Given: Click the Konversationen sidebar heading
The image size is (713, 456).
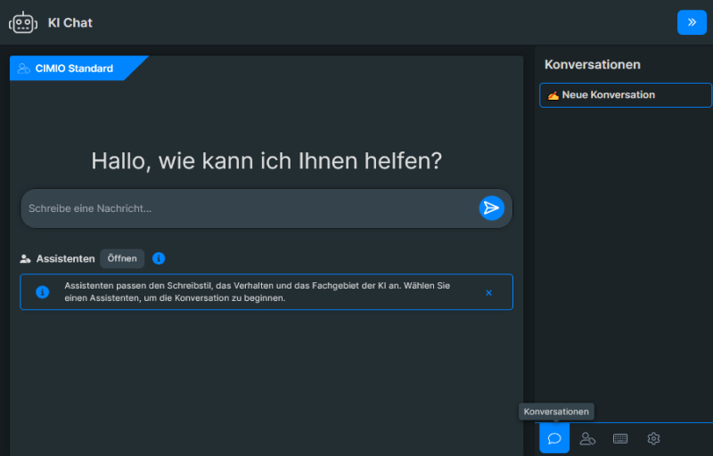Looking at the screenshot, I should pyautogui.click(x=592, y=65).
